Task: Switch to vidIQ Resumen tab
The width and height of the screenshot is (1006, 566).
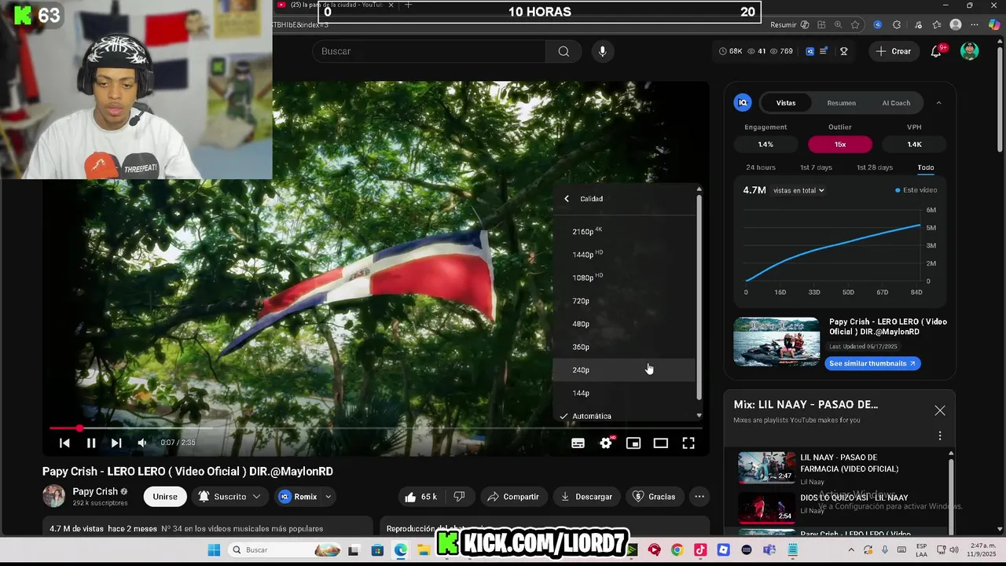Action: tap(841, 103)
